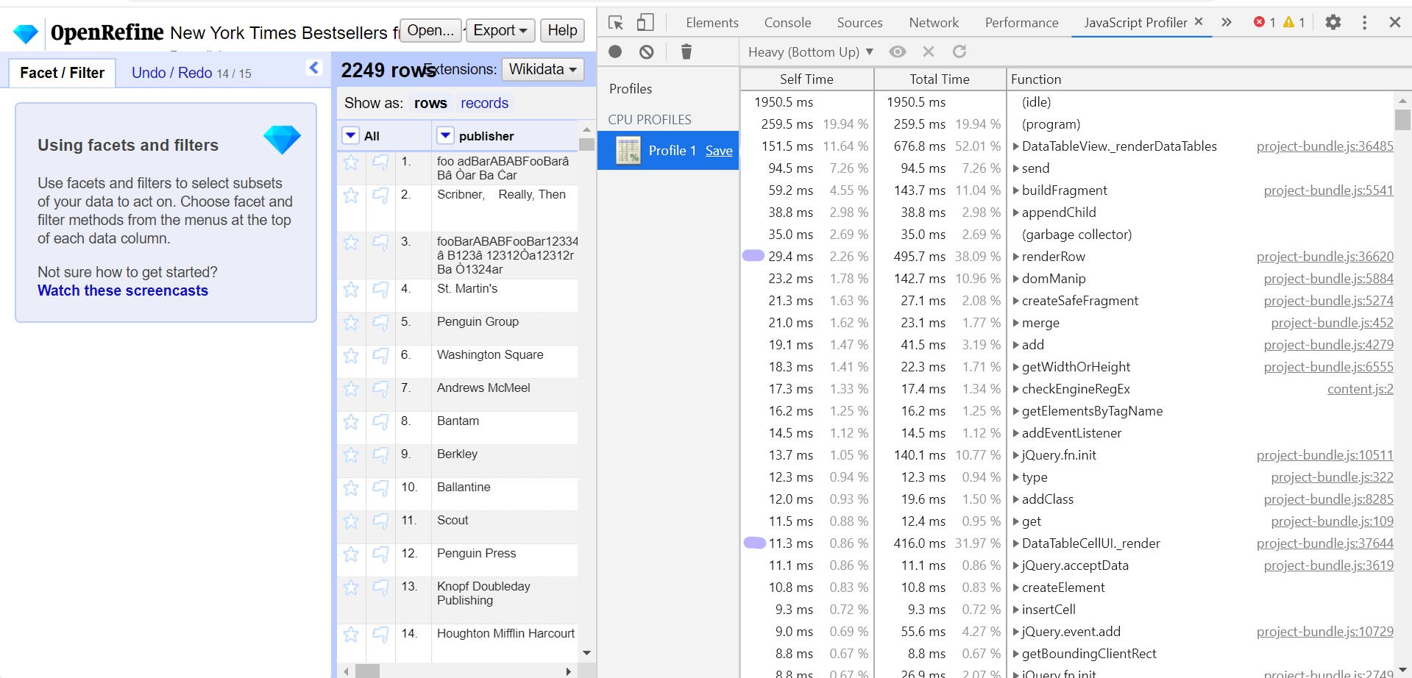Click the OpenRefine diamond logo
The width and height of the screenshot is (1412, 678).
(x=26, y=34)
